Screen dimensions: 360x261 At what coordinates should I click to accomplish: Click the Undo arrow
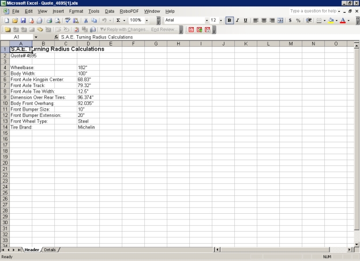coord(104,21)
